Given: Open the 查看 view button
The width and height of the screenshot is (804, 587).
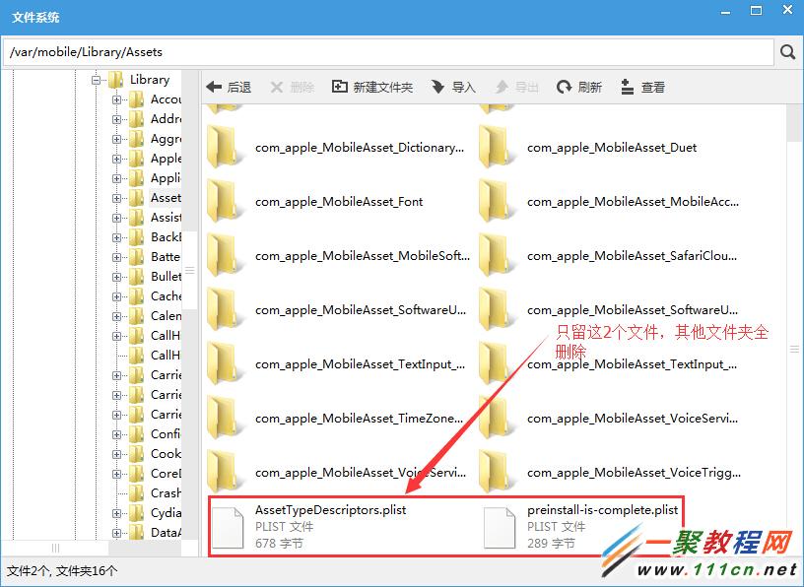Looking at the screenshot, I should [x=643, y=87].
